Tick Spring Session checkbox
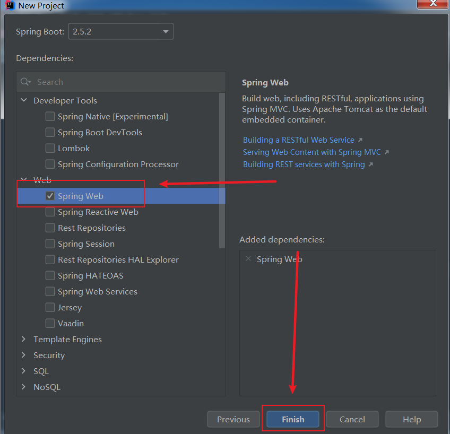 click(x=50, y=244)
